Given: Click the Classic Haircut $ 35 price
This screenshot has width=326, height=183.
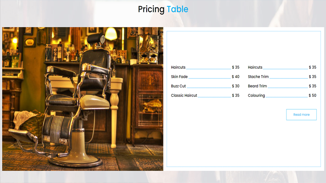Looking at the screenshot, I should pyautogui.click(x=236, y=96).
